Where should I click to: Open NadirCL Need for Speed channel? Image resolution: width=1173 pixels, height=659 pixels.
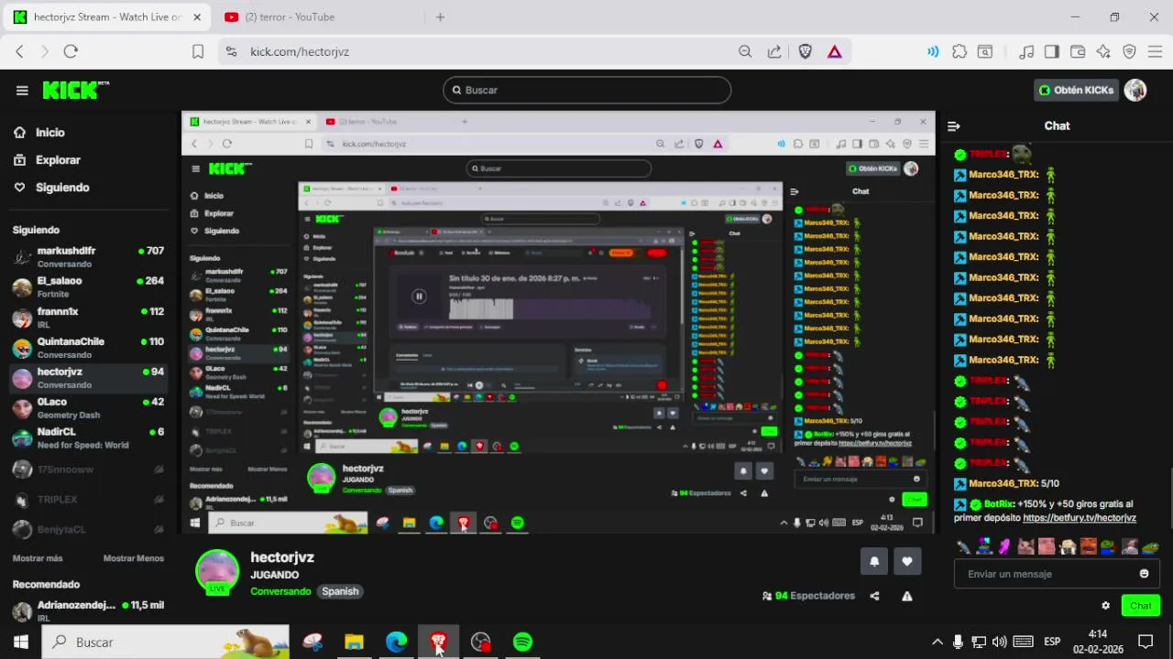point(88,438)
